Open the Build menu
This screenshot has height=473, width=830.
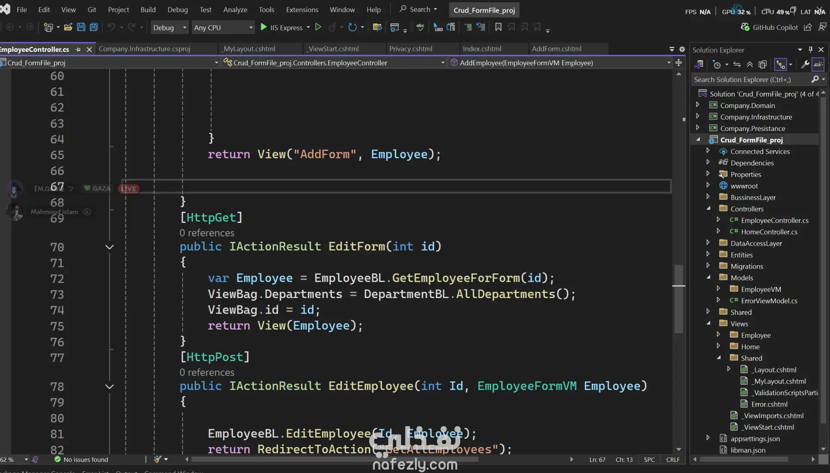point(148,10)
